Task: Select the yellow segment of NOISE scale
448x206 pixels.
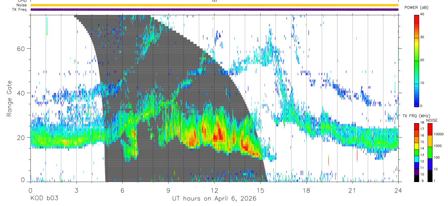Action: (430, 141)
